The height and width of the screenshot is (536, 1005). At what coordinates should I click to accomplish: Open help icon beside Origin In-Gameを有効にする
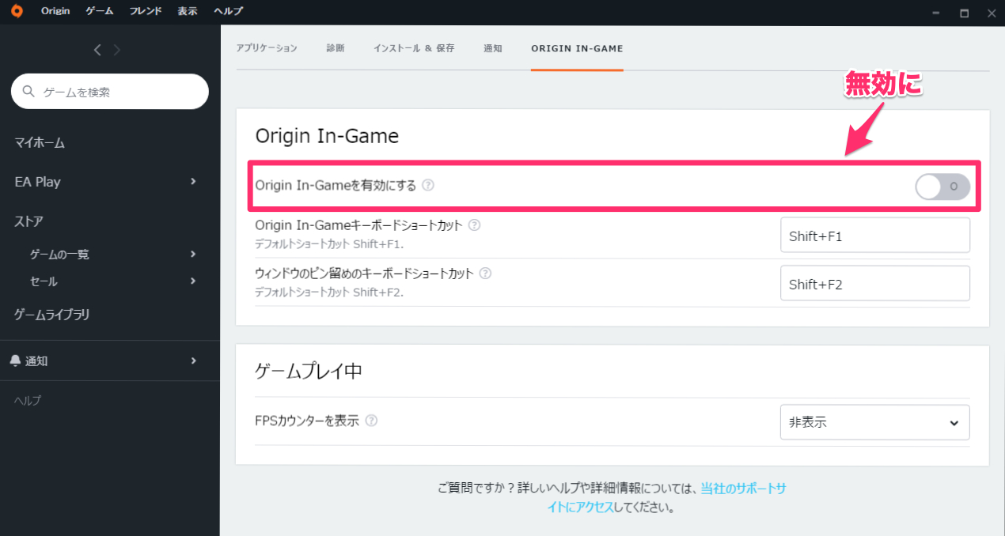point(428,185)
